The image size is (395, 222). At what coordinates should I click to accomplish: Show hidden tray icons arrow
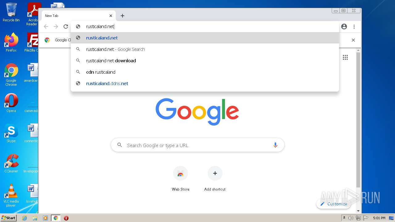click(344, 218)
